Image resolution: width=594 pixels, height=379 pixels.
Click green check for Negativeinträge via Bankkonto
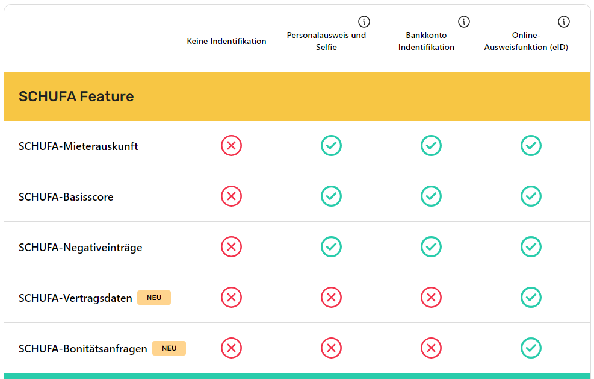tap(431, 247)
